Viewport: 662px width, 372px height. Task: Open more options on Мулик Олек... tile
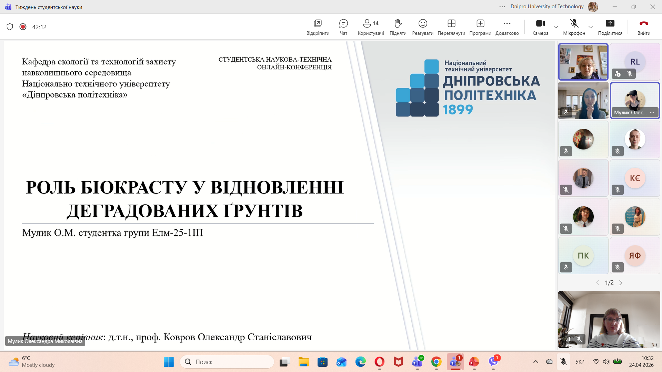coord(652,112)
